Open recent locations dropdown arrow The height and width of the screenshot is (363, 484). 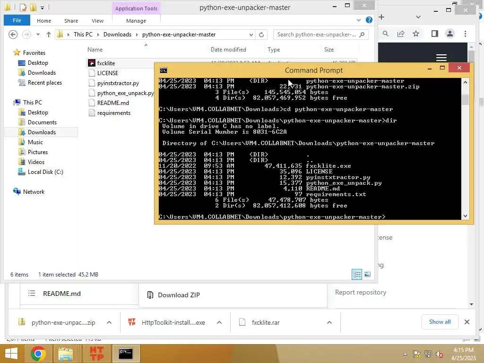point(38,35)
